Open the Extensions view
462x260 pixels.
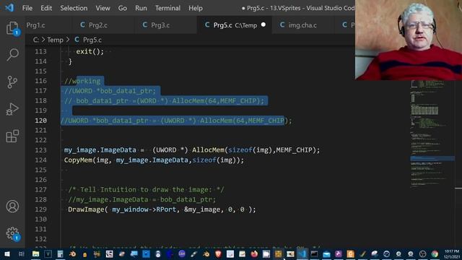coord(12,136)
